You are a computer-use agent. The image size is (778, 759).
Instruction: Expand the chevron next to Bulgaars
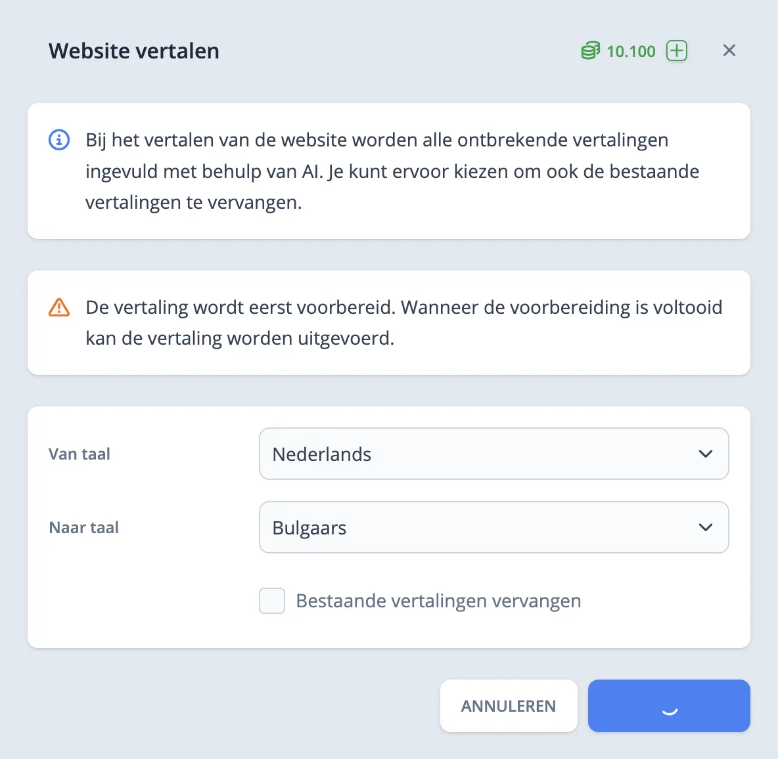click(706, 527)
